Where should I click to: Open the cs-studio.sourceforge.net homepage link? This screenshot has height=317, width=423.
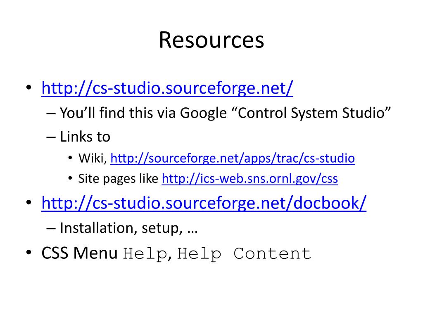pyautogui.click(x=167, y=88)
